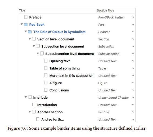The width and height of the screenshot is (153, 137).
Task: Click the Interlude document stack icon
Action: [x=30, y=97]
